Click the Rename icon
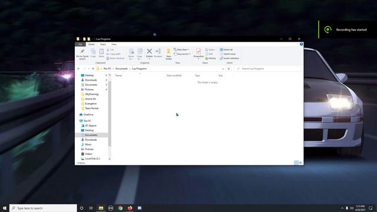The width and height of the screenshot is (377, 212). point(158,51)
